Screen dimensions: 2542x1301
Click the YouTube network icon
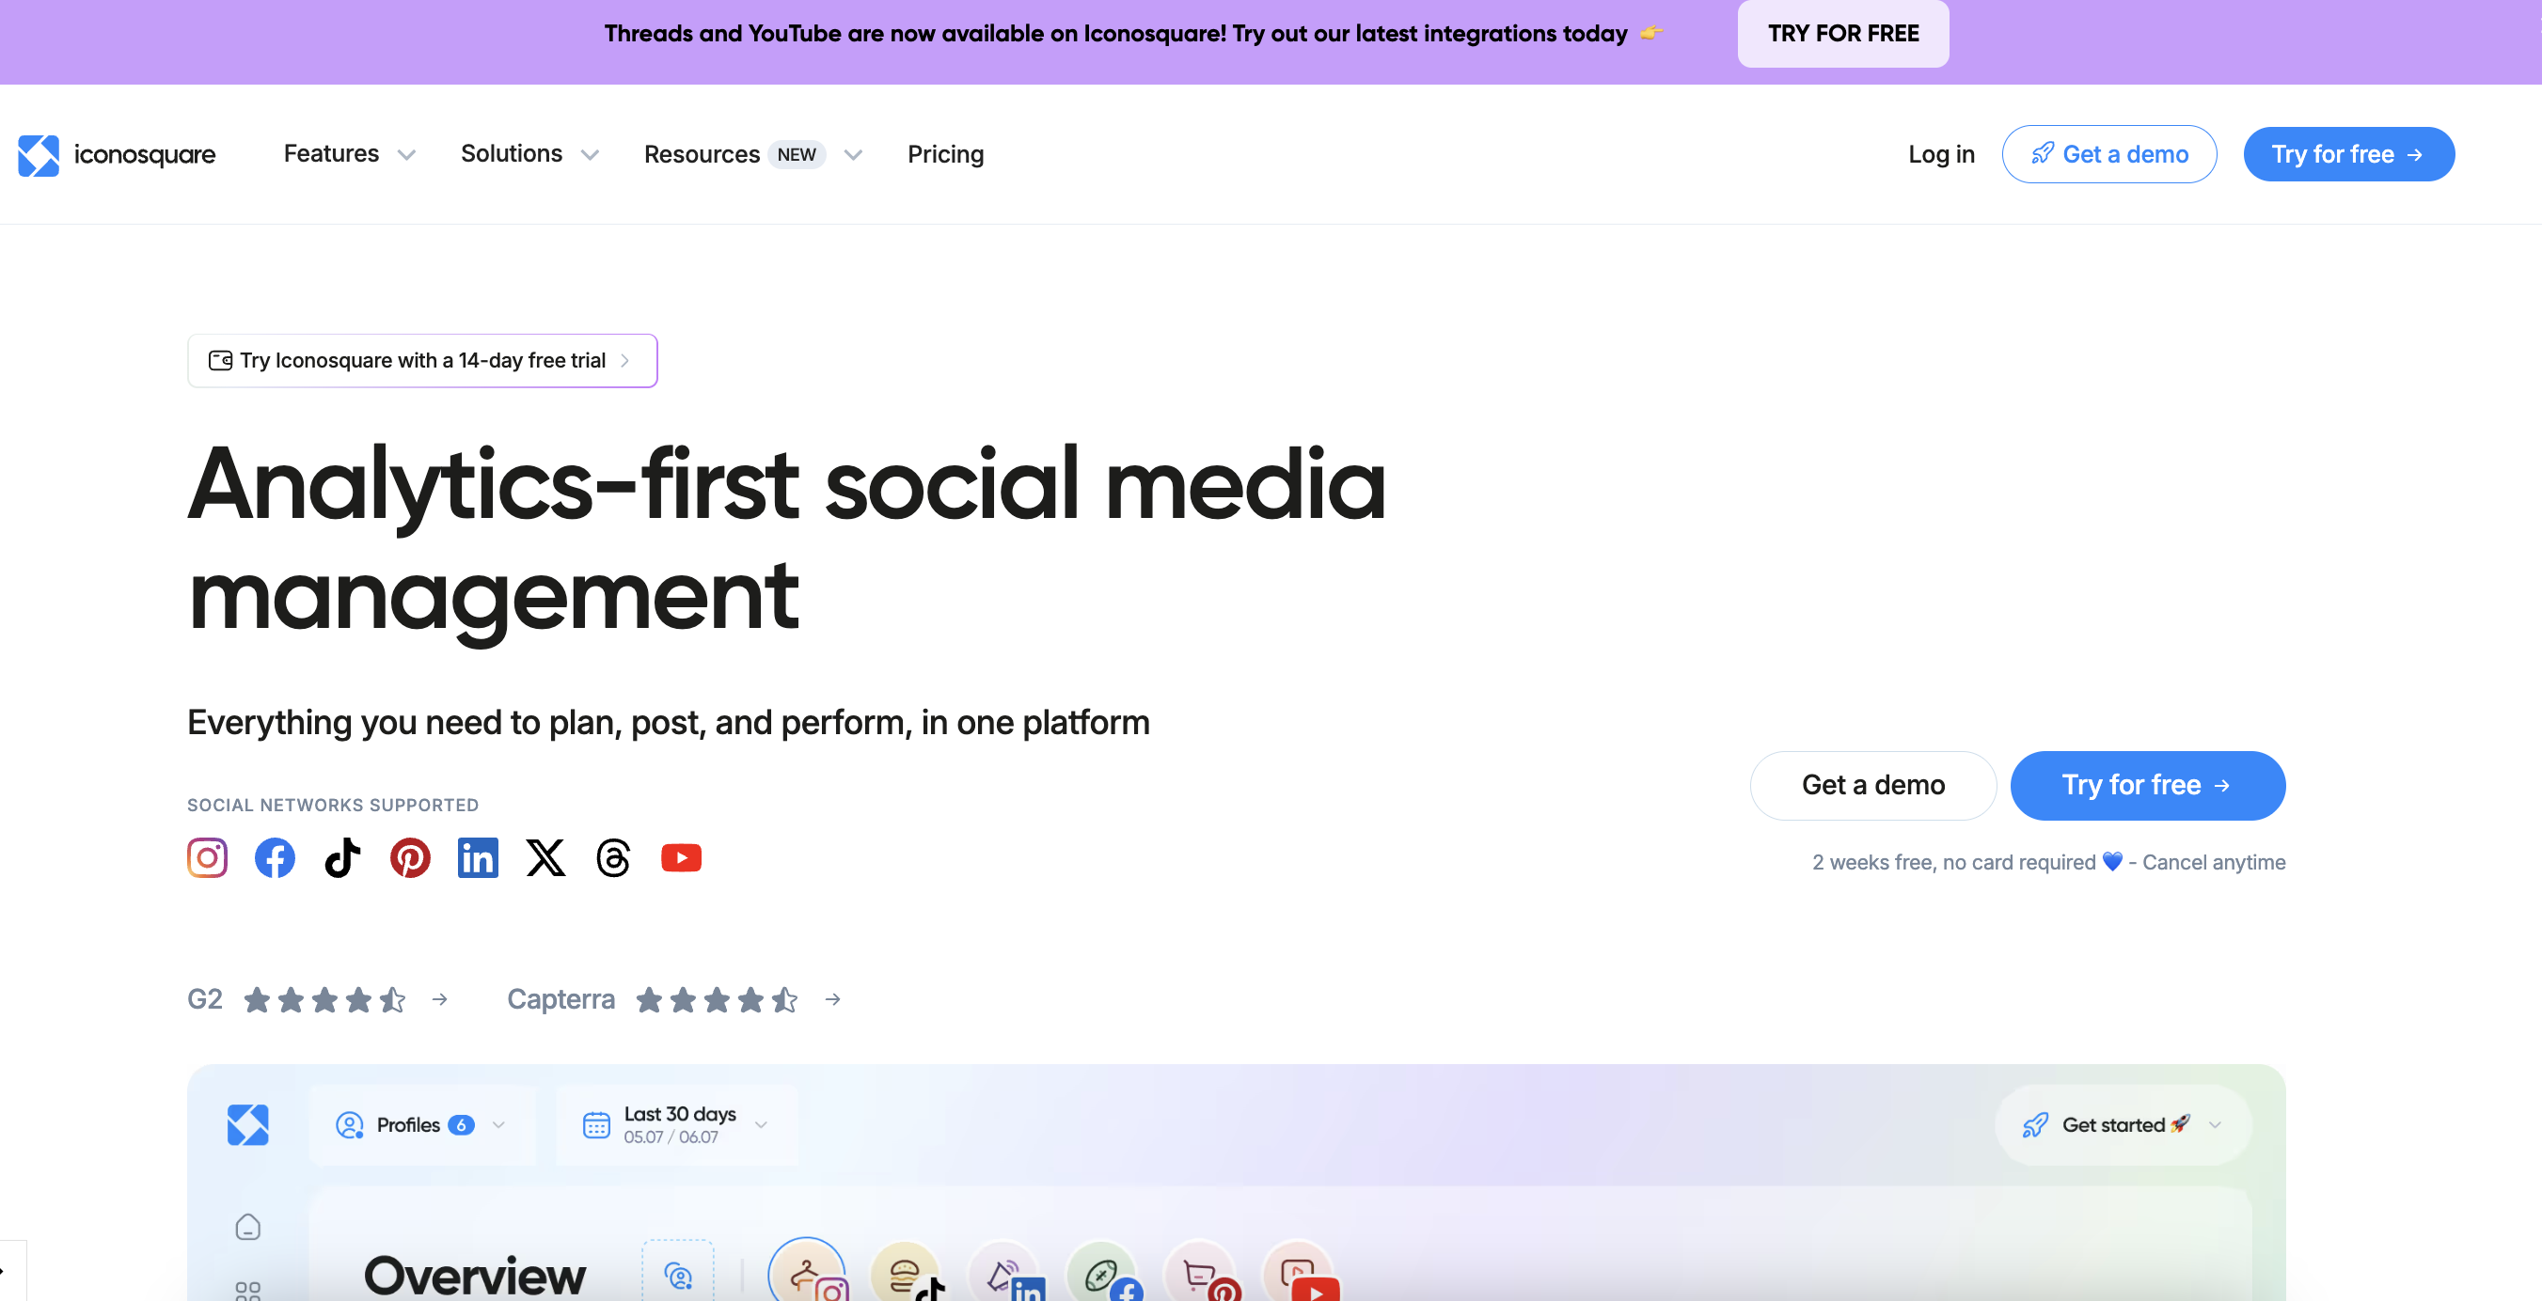[681, 857]
